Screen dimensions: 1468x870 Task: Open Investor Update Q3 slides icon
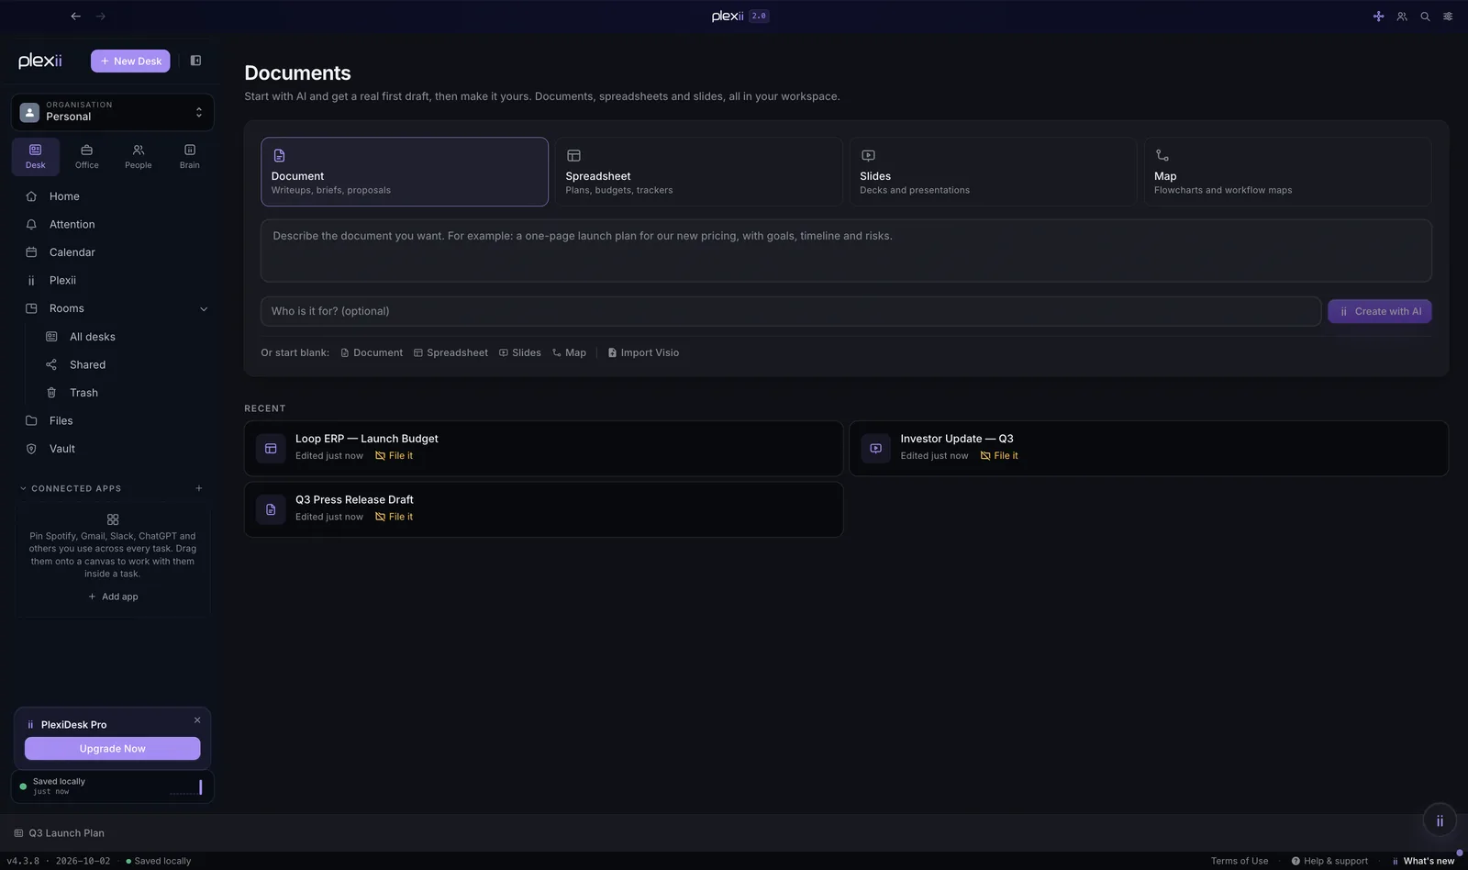pyautogui.click(x=875, y=448)
